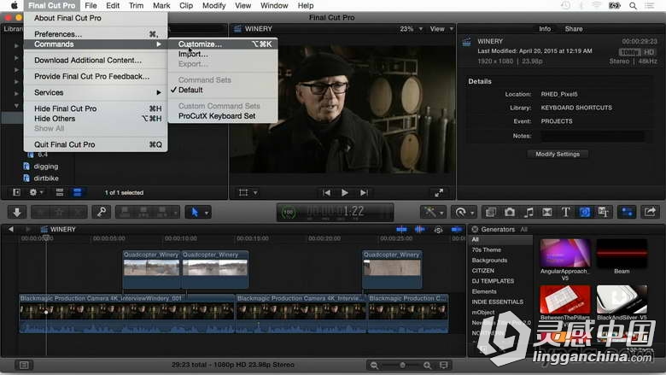Viewport: 666px width, 375px height.
Task: Adjust the timeline zoom slider
Action: 402,366
